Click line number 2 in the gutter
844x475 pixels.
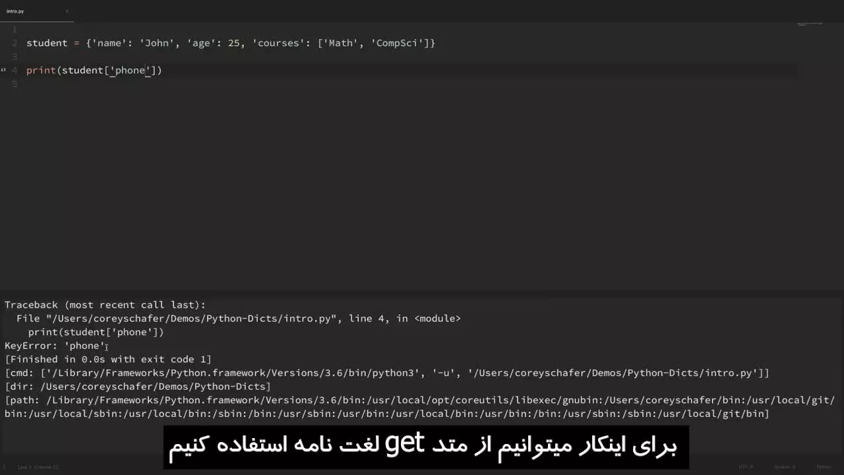pos(15,43)
